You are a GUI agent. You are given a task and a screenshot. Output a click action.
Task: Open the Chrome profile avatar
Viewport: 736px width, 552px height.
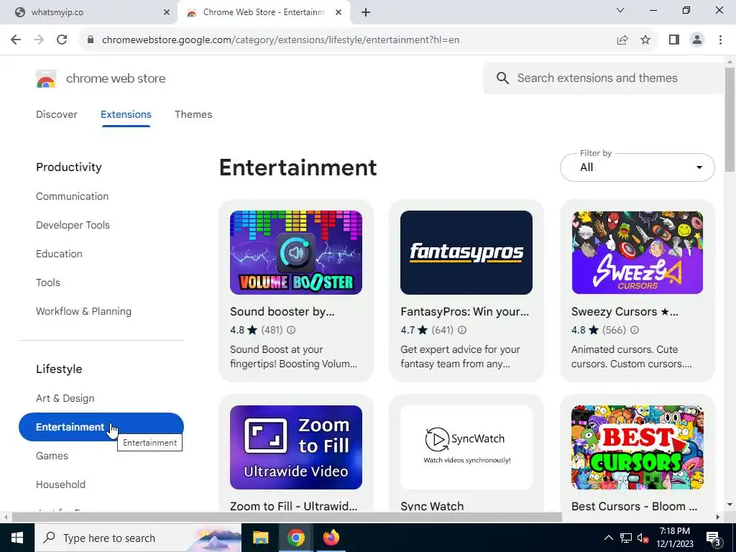[697, 40]
